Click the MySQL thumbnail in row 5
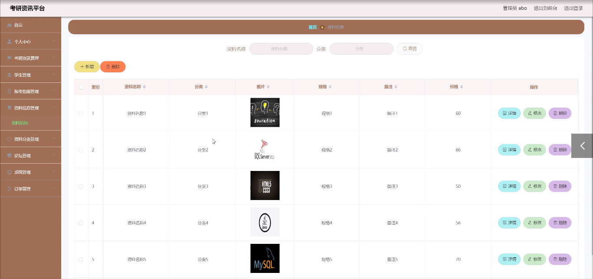 [x=265, y=258]
